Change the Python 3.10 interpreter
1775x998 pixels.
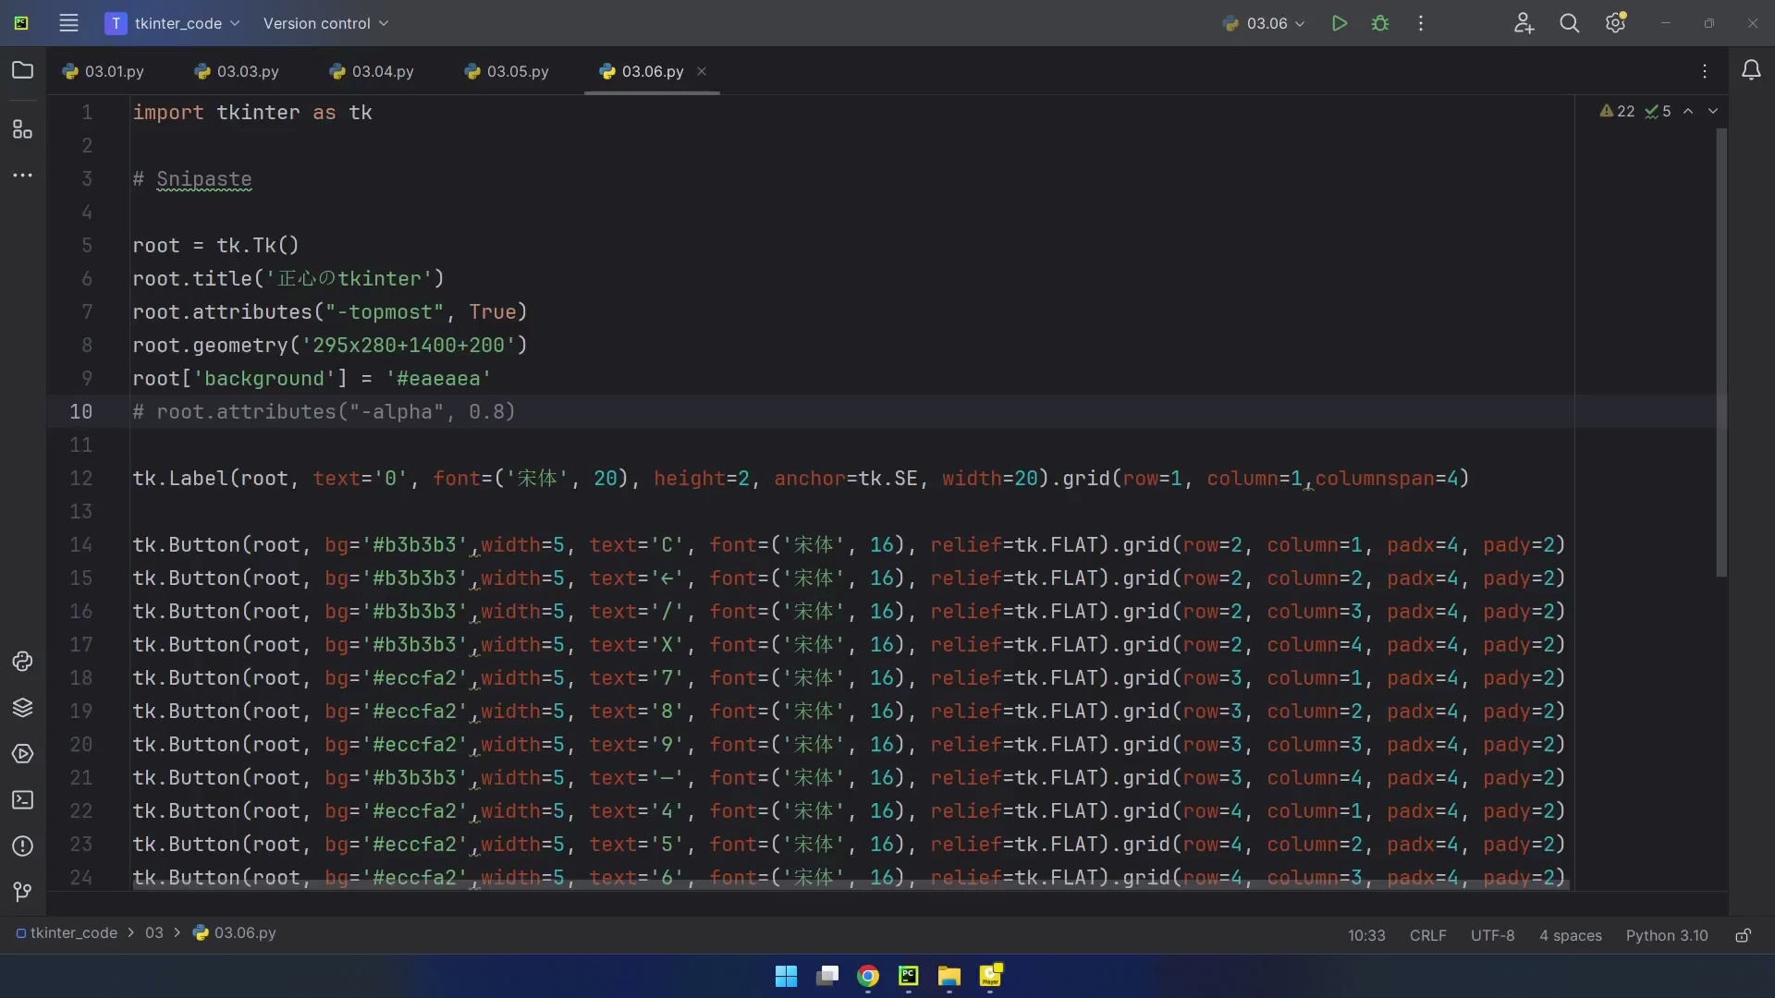1666,935
